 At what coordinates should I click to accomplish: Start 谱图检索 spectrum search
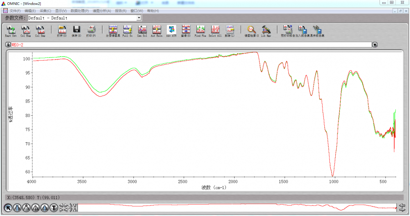click(x=251, y=30)
